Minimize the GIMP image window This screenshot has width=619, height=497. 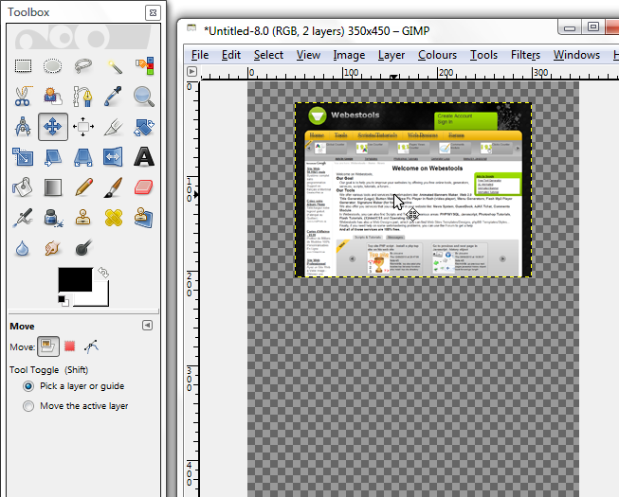tap(570, 27)
